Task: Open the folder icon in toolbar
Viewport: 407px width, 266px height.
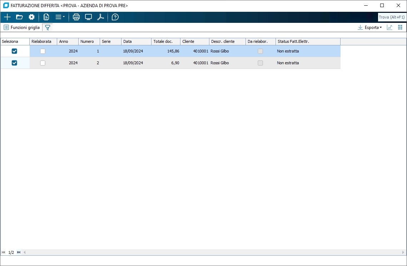Action: pos(19,17)
